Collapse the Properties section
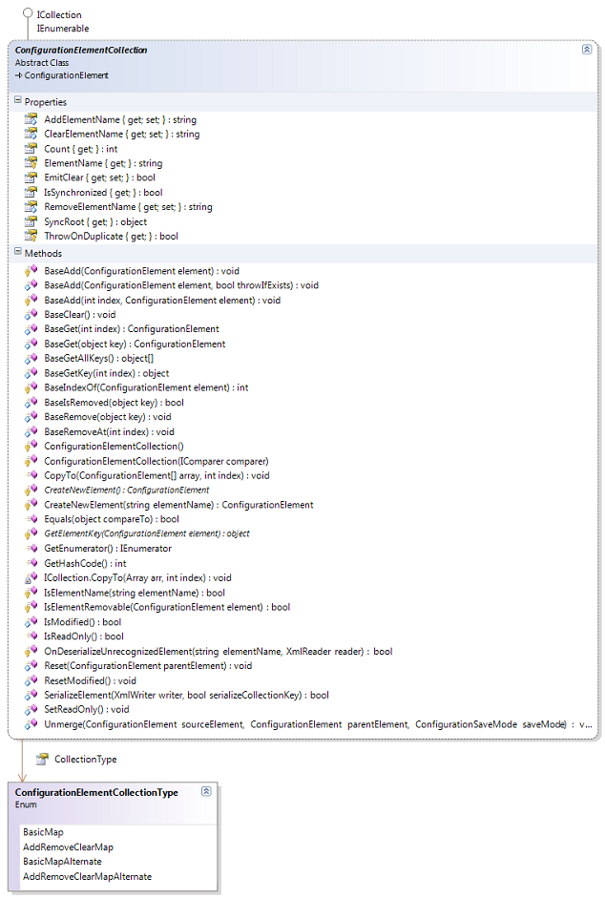 click(18, 100)
